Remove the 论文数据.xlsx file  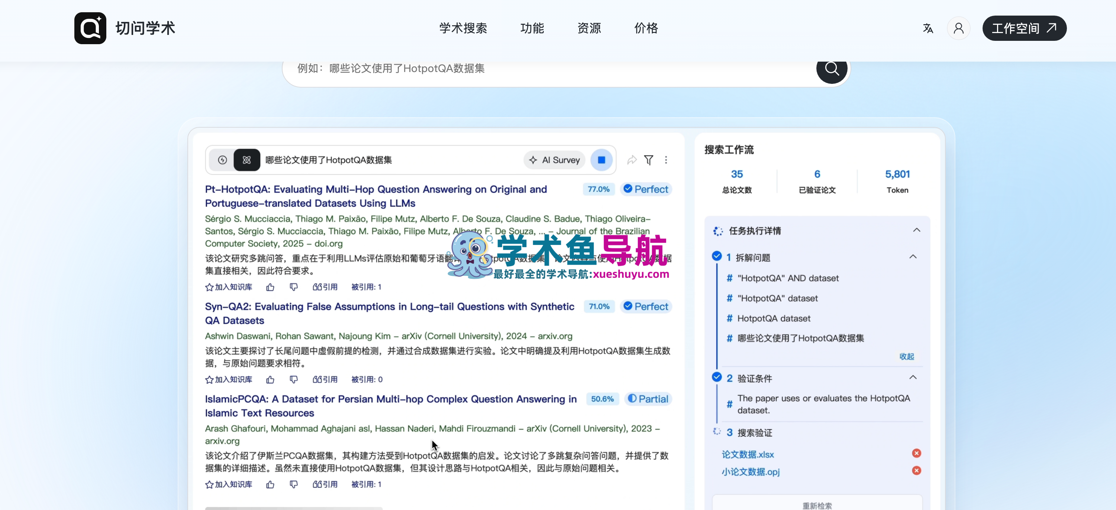(x=916, y=453)
